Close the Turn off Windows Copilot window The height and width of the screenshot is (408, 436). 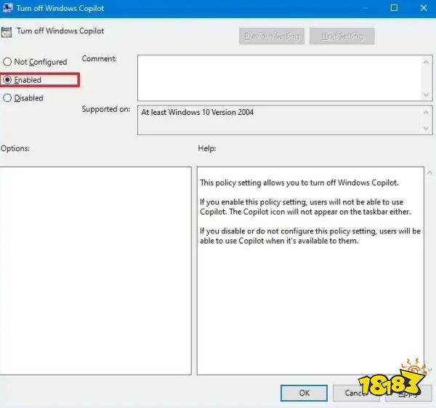[x=424, y=8]
